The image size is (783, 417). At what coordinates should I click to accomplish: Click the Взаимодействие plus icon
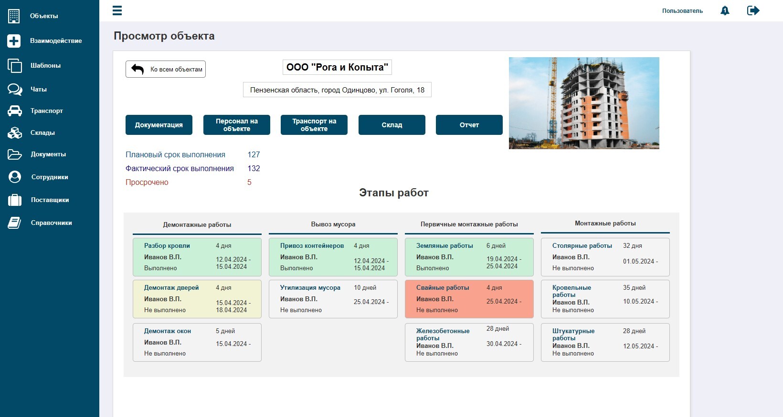click(x=14, y=41)
